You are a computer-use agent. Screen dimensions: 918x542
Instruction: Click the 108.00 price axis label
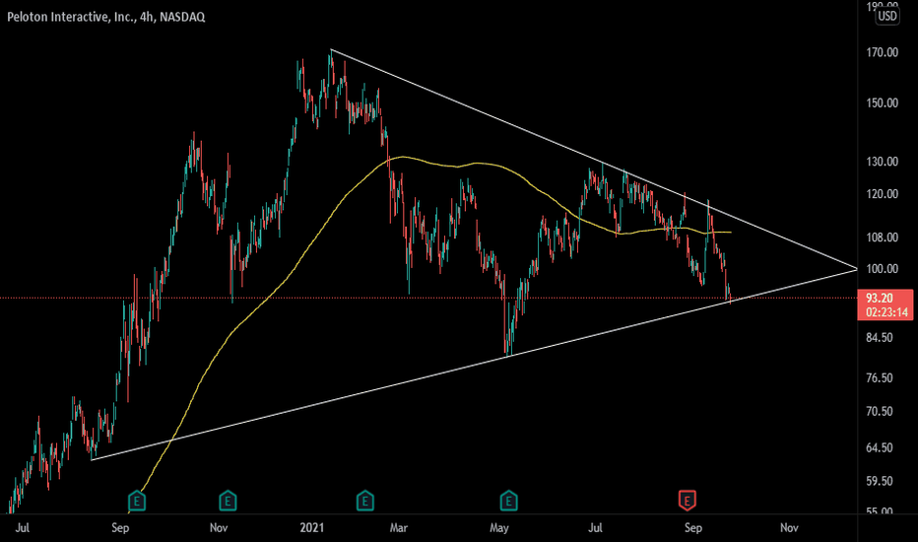[x=883, y=237]
